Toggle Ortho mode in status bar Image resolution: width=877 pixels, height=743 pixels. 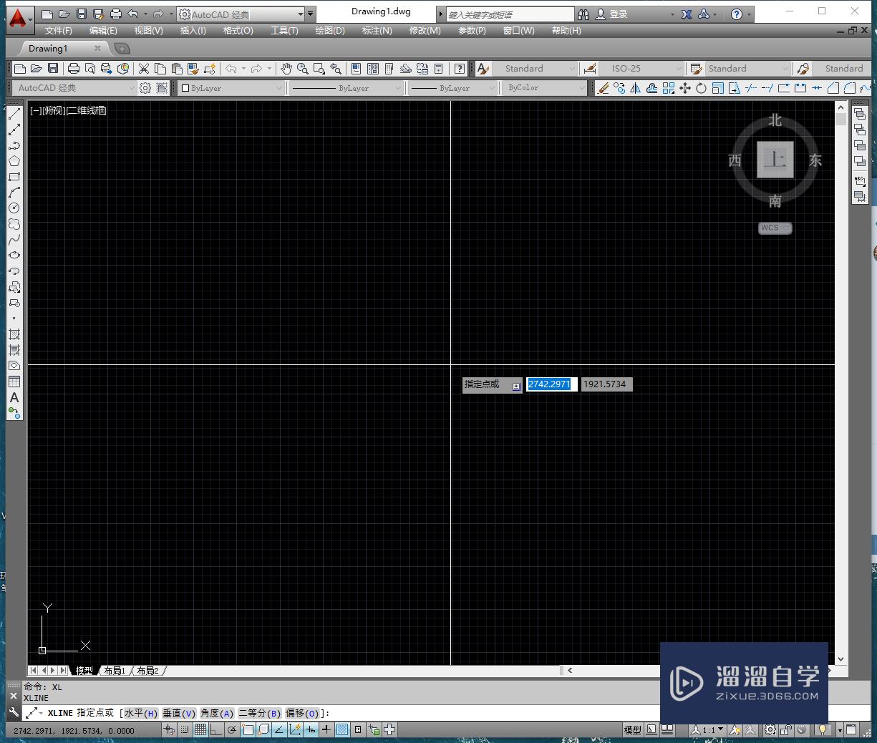point(217,729)
